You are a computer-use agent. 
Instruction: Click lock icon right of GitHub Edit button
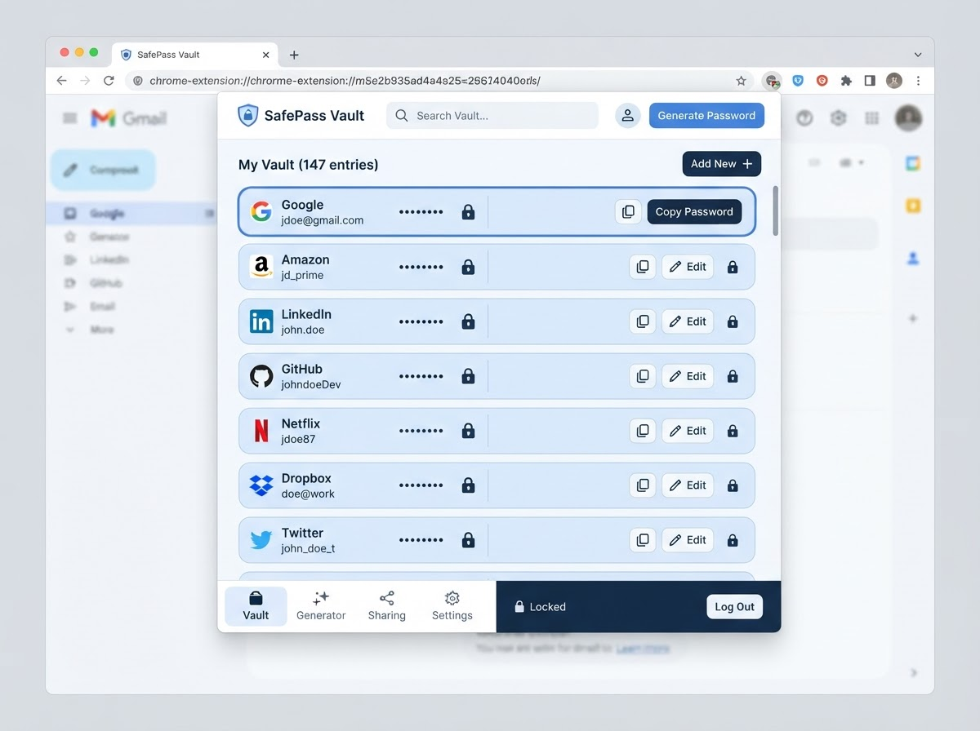click(733, 376)
